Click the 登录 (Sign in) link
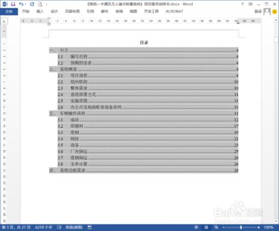279x231 pixels. [258, 11]
